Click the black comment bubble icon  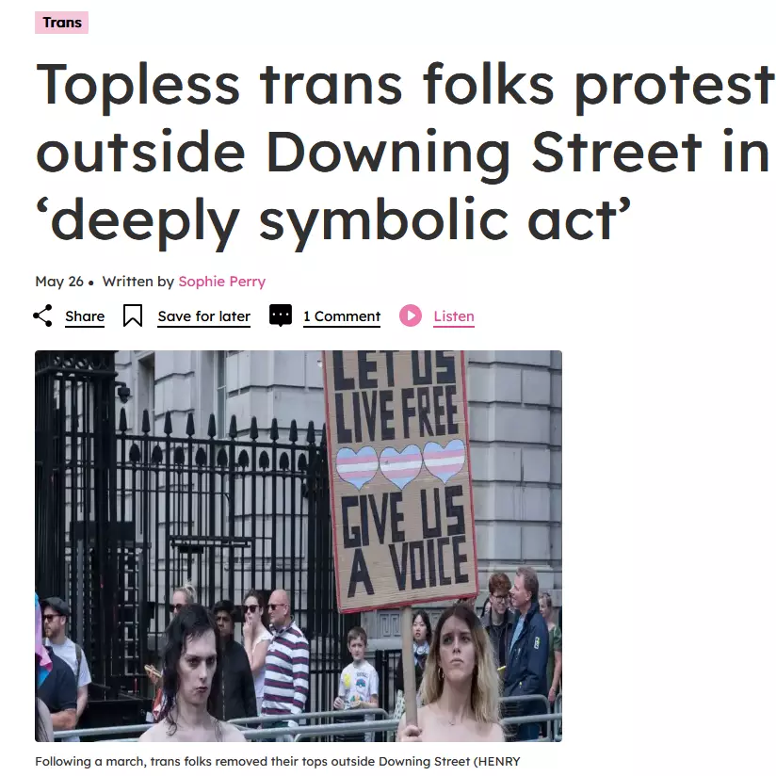281,315
